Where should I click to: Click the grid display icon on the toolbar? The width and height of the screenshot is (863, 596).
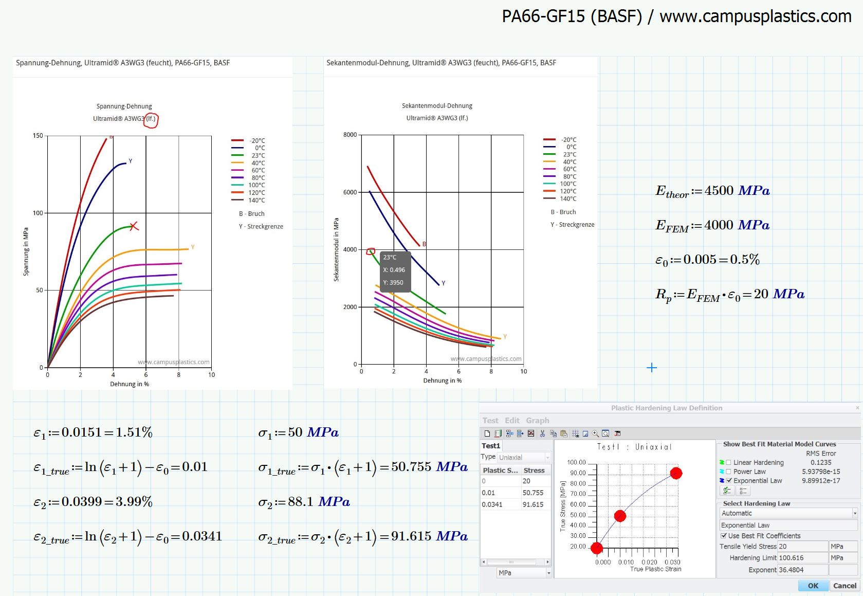[575, 434]
